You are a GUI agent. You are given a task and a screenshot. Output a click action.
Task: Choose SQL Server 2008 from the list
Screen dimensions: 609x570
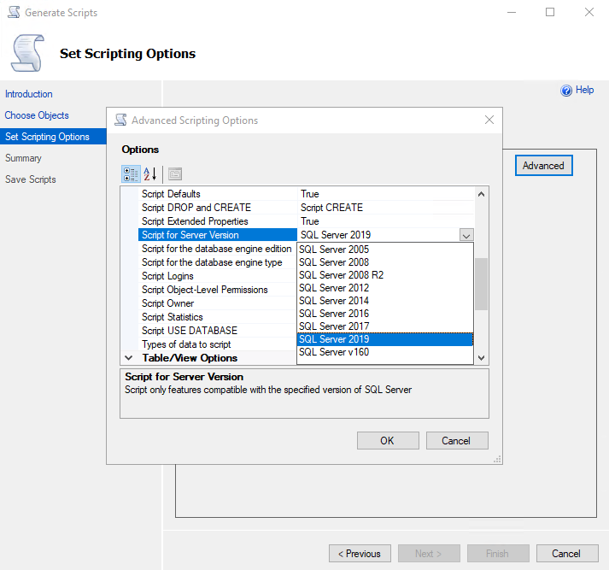point(385,261)
